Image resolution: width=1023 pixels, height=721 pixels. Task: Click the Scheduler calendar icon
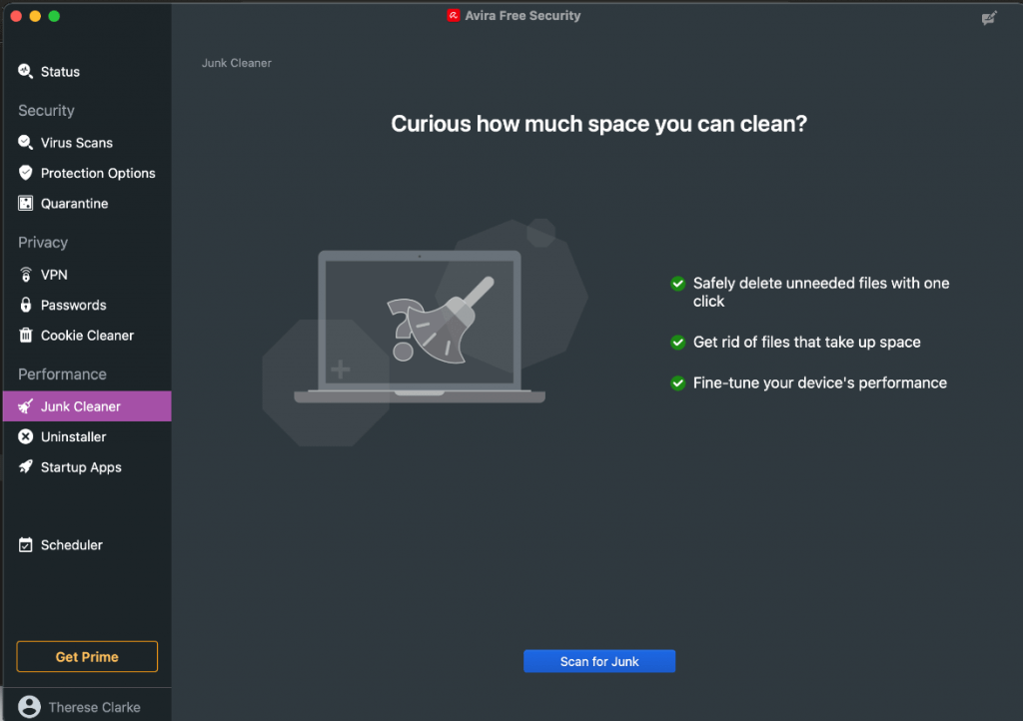(x=25, y=544)
